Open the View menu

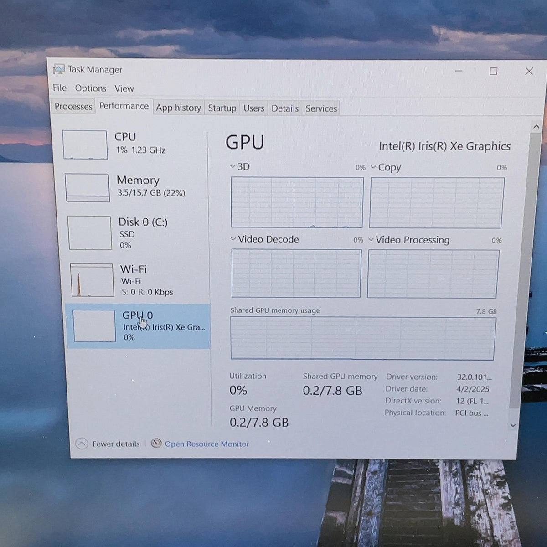click(x=124, y=88)
